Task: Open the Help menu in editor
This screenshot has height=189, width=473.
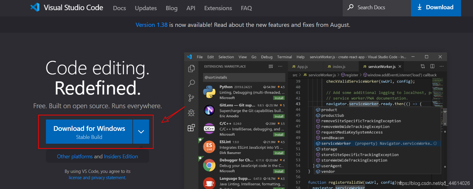Action: pos(301,57)
